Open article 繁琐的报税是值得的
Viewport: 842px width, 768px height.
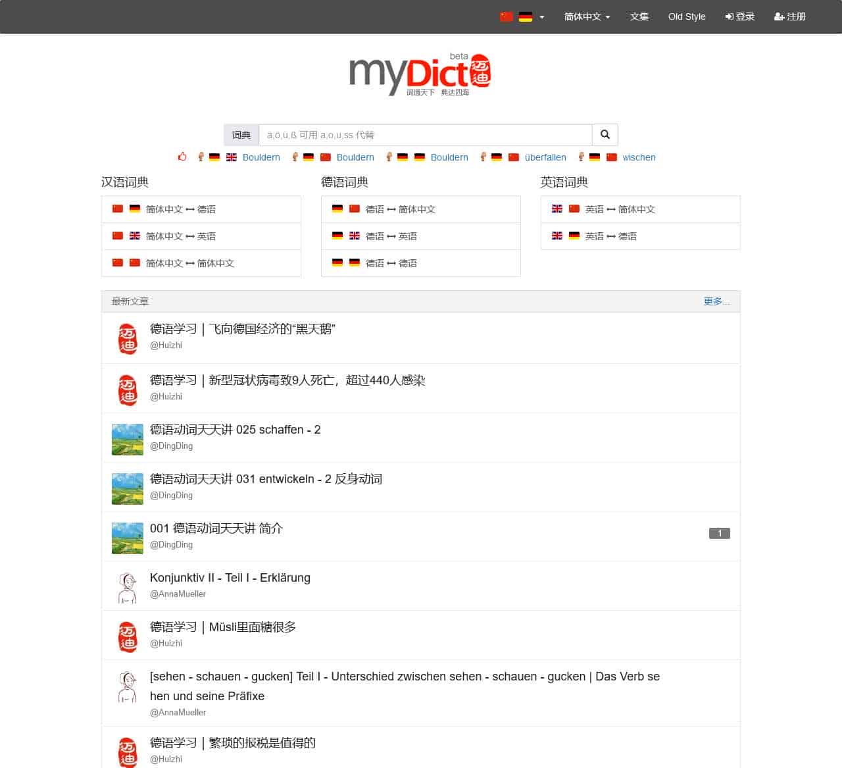click(233, 743)
